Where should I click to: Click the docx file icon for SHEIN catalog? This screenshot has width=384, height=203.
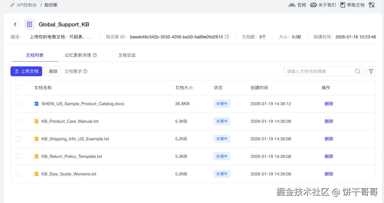[37, 104]
